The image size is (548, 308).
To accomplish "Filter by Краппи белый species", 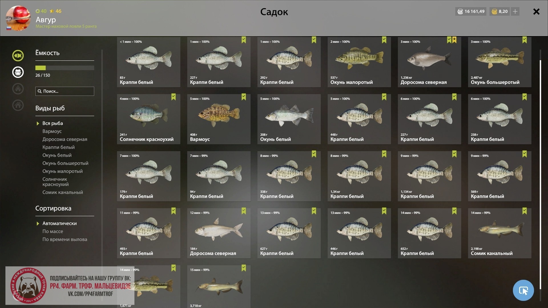I will [x=59, y=147].
